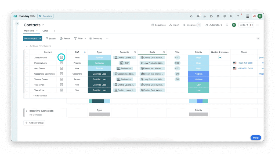Click Phoenix Levy's phone number +1 325 478 5698

tap(245, 63)
